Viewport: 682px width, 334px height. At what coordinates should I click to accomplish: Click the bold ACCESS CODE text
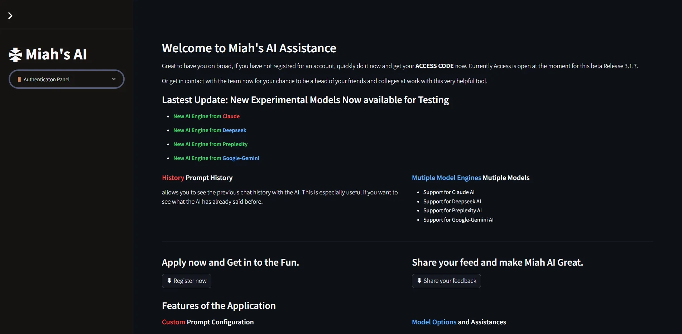434,66
